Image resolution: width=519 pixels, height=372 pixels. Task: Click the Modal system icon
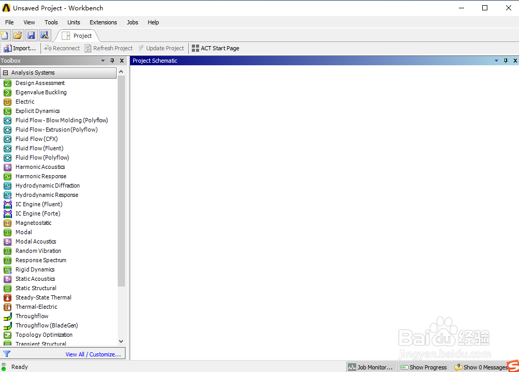point(7,233)
